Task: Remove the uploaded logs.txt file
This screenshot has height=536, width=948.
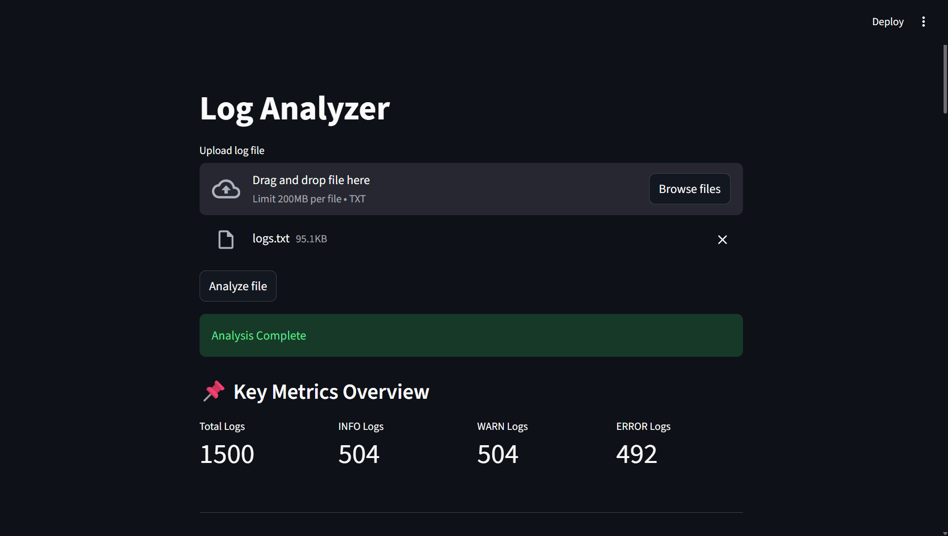Action: coord(722,239)
